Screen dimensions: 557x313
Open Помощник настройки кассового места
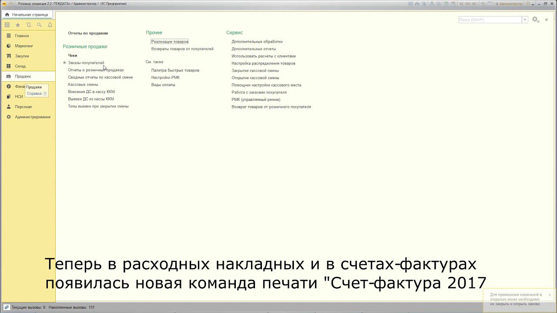tap(266, 85)
